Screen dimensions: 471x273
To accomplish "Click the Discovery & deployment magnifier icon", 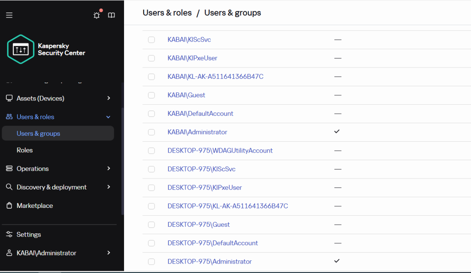I will point(9,187).
